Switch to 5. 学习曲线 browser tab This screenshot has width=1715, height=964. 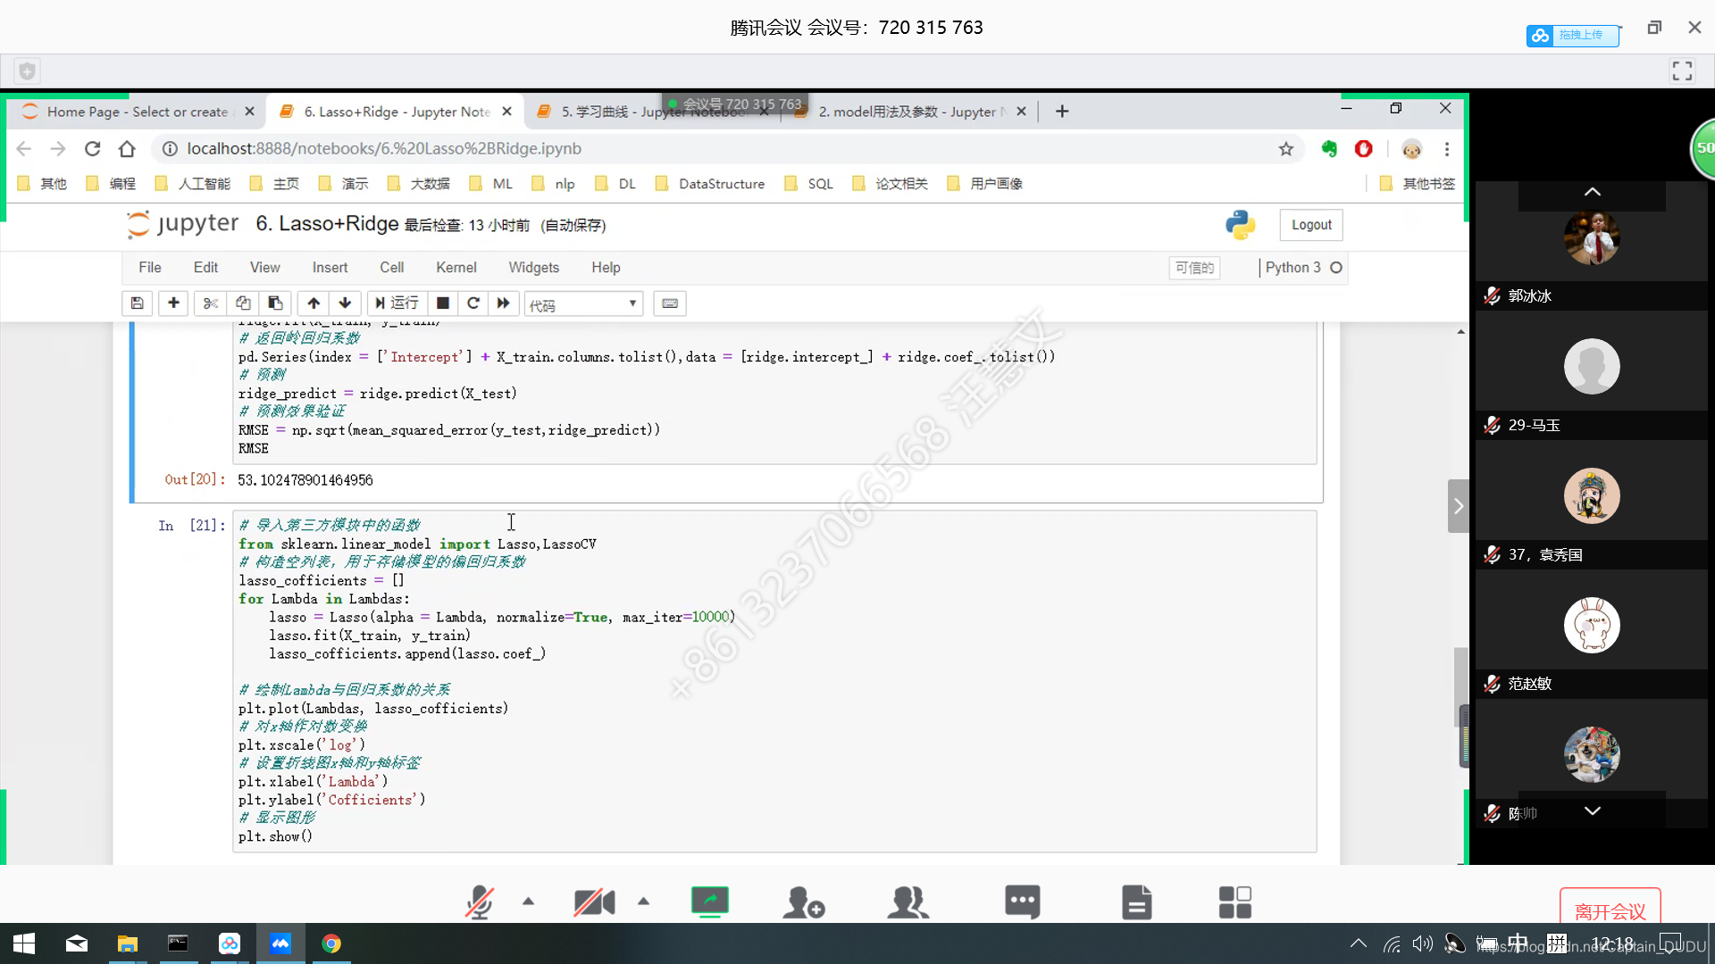[x=650, y=112]
